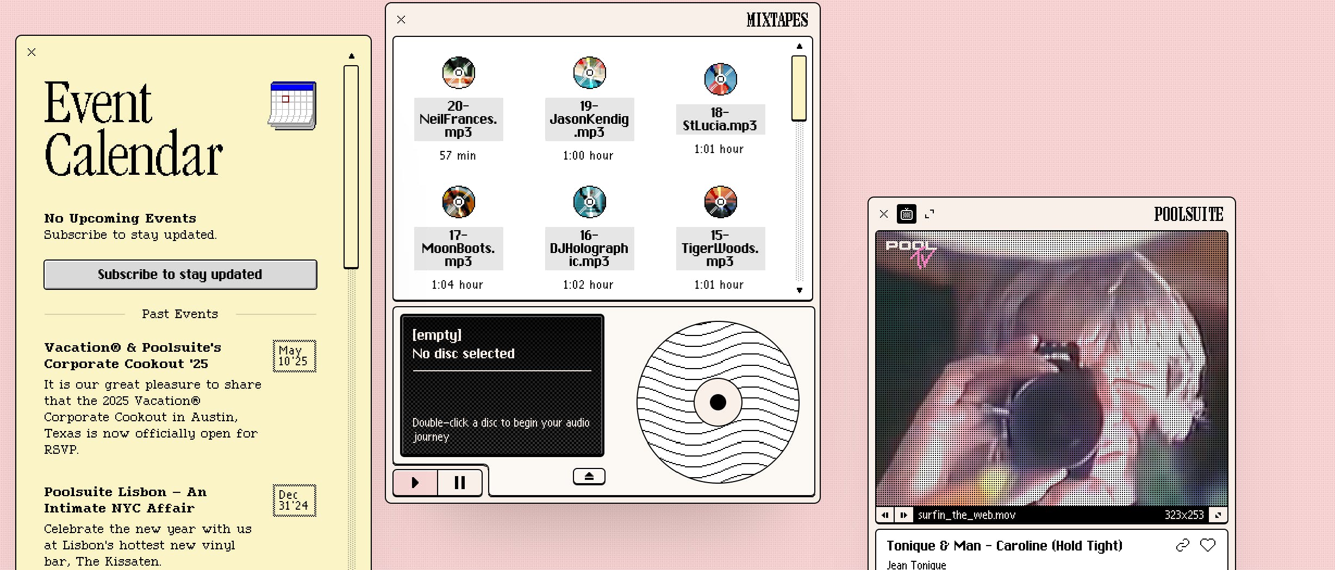This screenshot has height=570, width=1335.
Task: Click the 57 min duration label
Action: click(x=458, y=156)
